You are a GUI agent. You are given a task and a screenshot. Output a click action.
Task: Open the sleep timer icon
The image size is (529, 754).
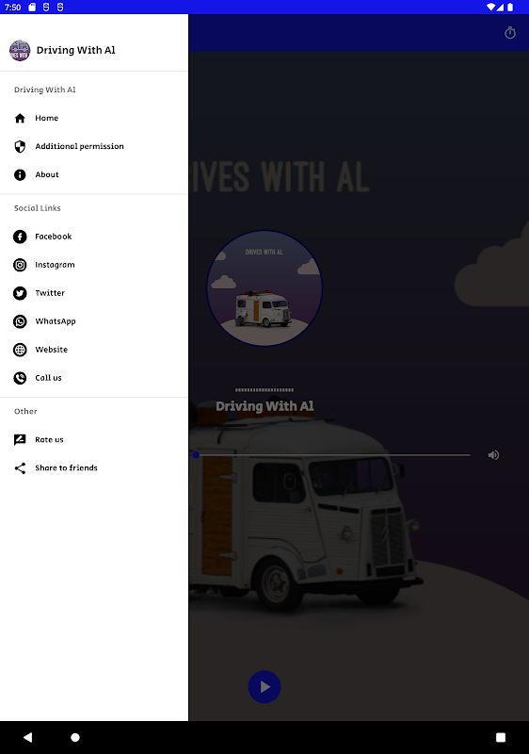pyautogui.click(x=510, y=33)
